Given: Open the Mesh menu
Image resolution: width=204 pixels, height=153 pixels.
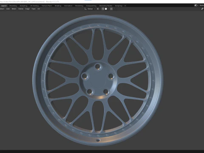Looking at the screenshot, I should click(x=14, y=9).
